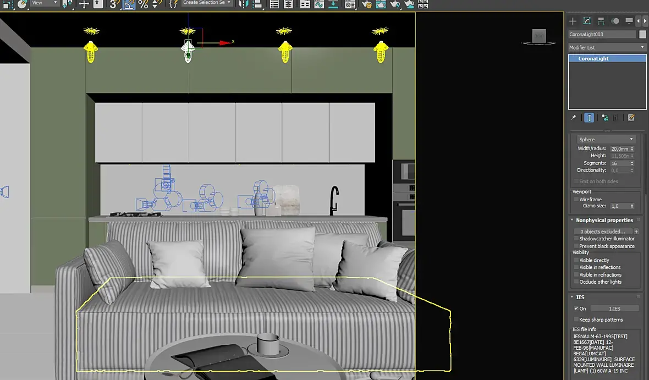
Task: Open the Modifier List dropdown
Action: coord(607,48)
